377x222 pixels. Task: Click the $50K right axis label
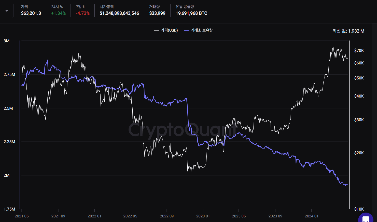359,78
